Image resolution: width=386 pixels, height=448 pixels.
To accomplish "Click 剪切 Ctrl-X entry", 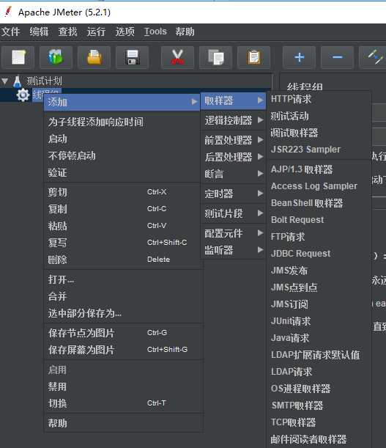I will click(122, 192).
